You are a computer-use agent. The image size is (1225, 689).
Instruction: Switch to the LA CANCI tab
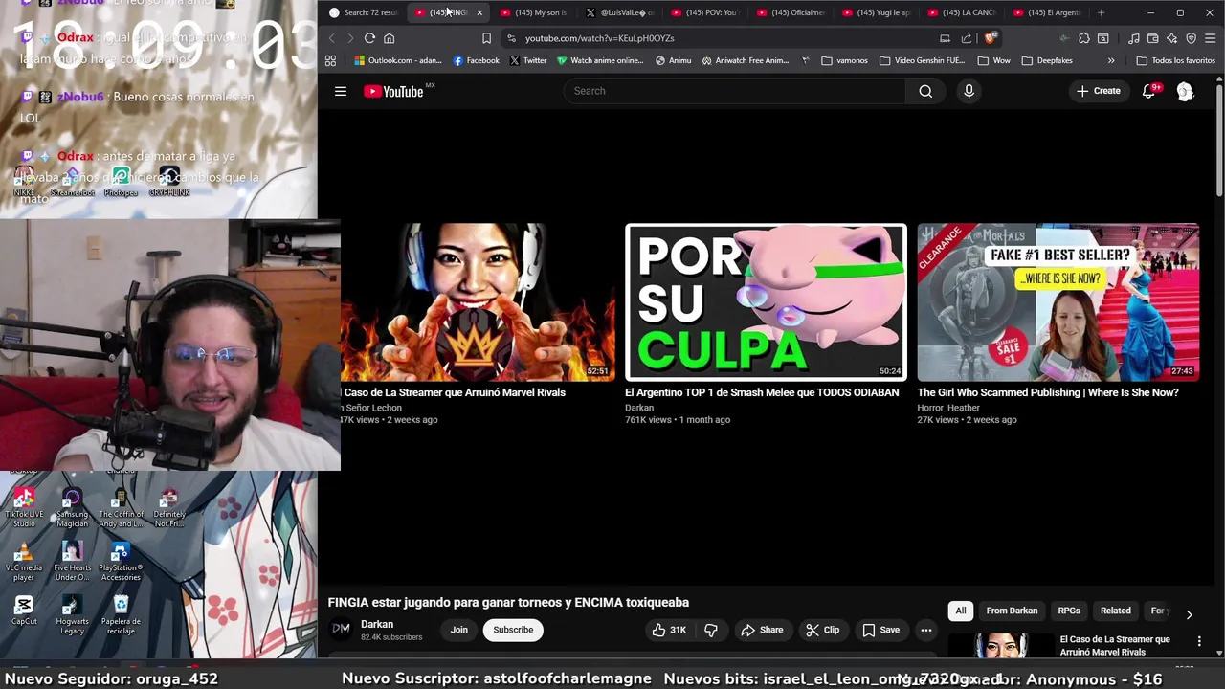(962, 12)
